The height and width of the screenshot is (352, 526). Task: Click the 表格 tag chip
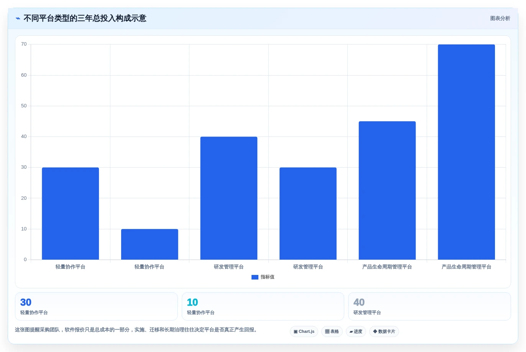[x=332, y=331]
